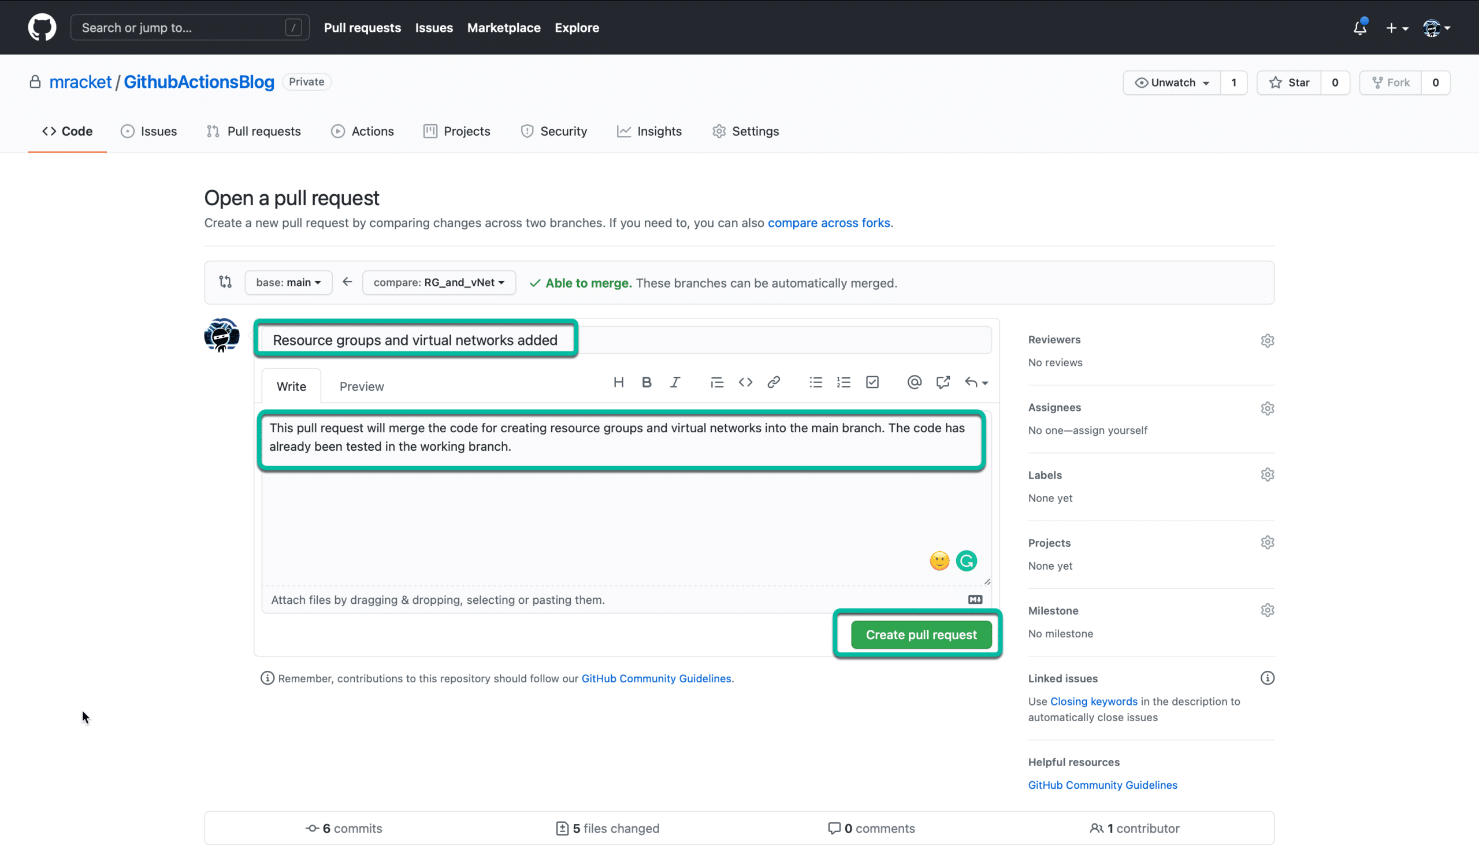Open the repository Projects tab

[457, 131]
